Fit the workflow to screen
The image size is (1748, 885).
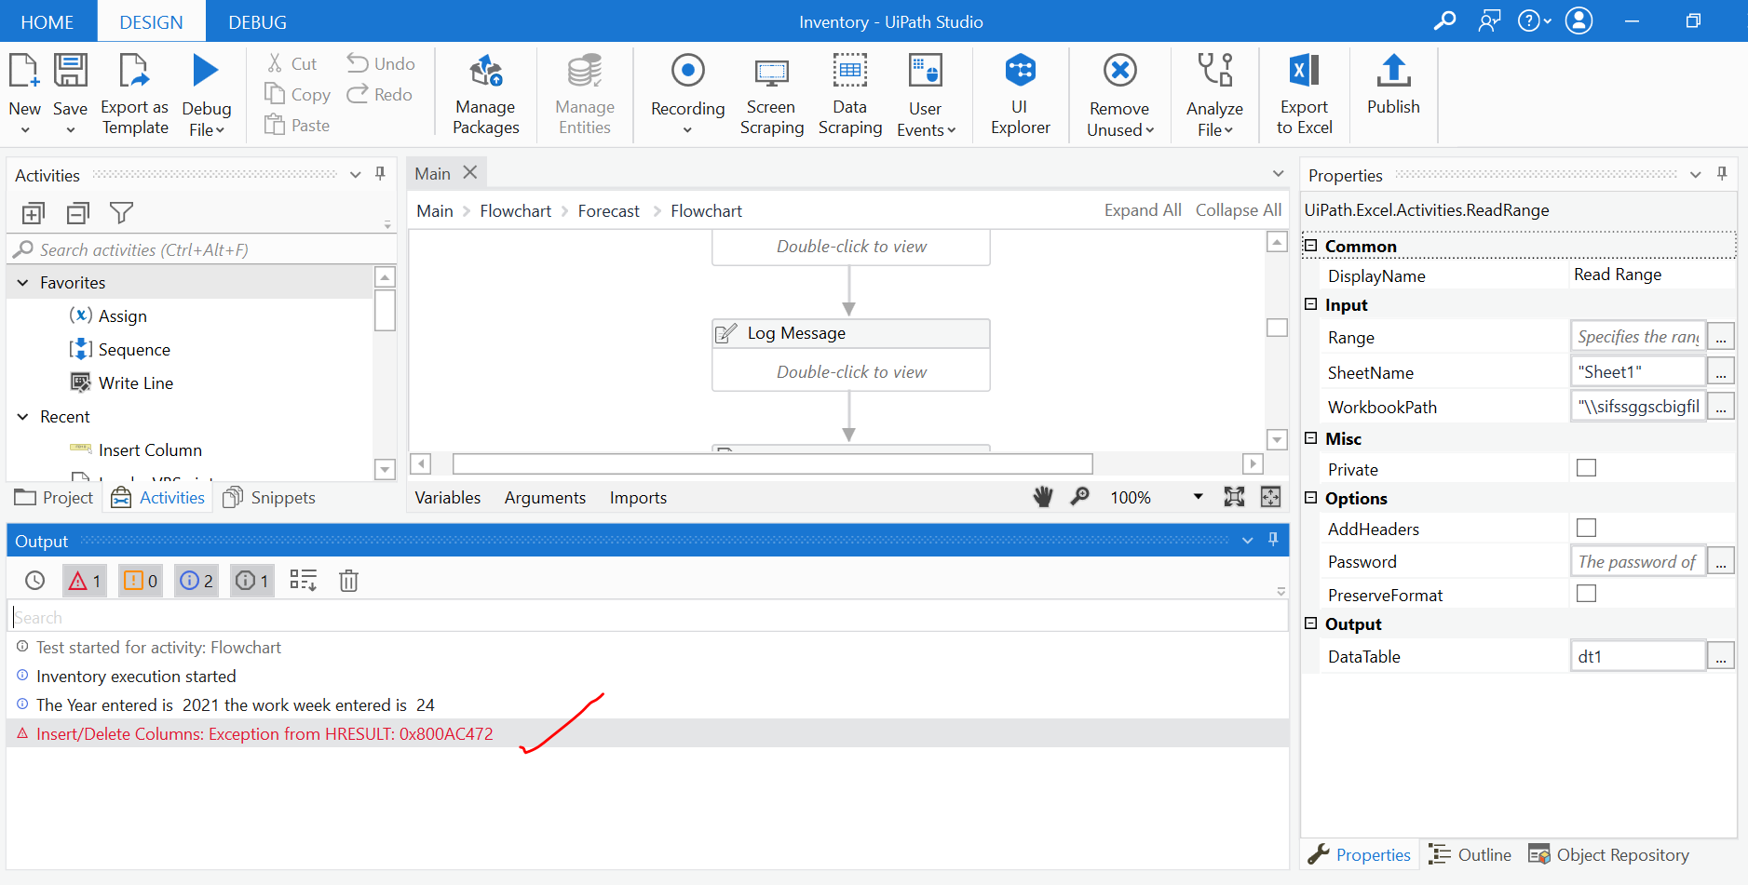point(1234,497)
